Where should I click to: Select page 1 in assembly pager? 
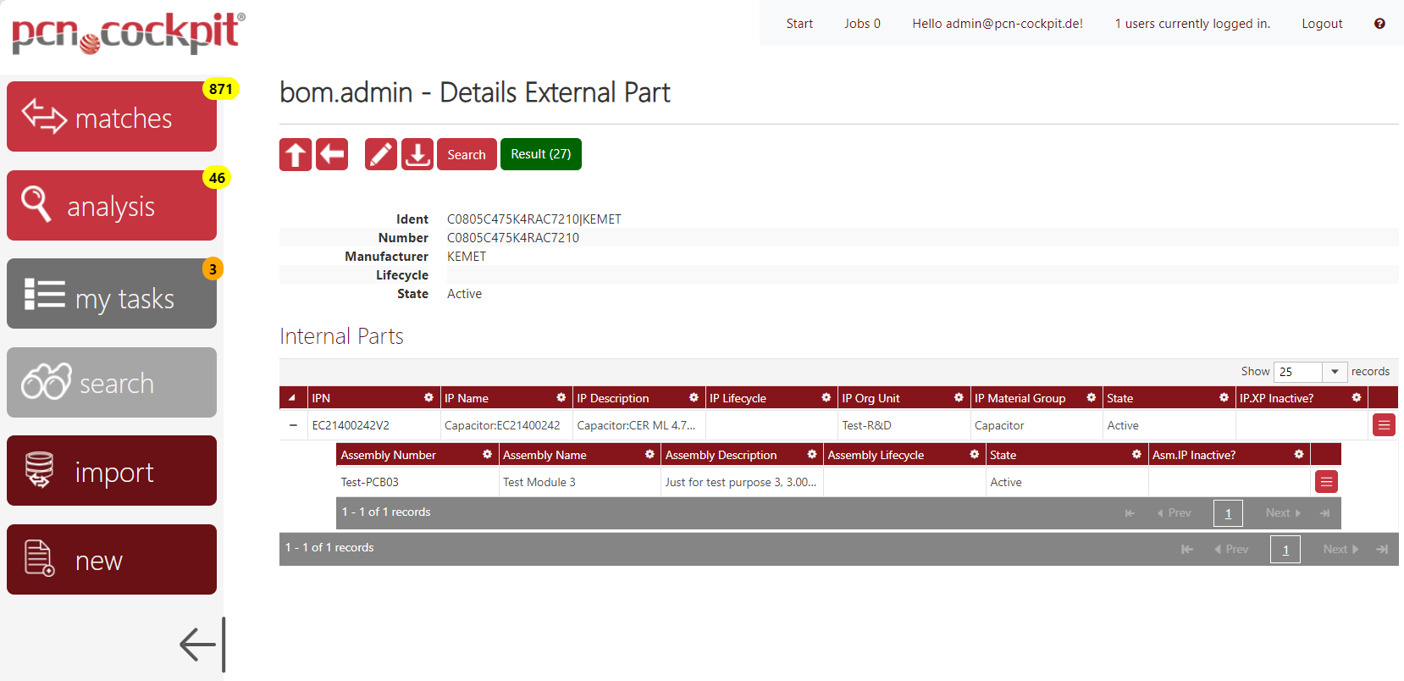(1228, 513)
